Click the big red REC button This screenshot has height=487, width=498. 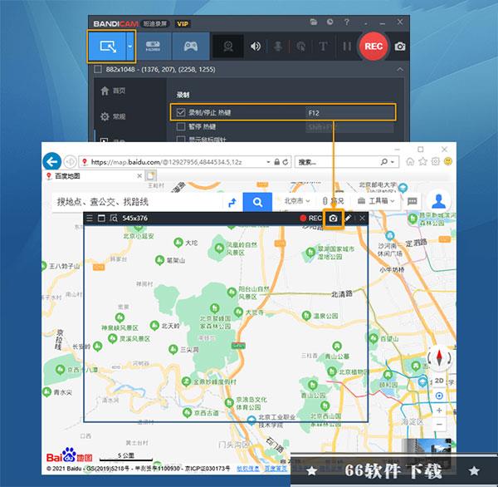[373, 47]
